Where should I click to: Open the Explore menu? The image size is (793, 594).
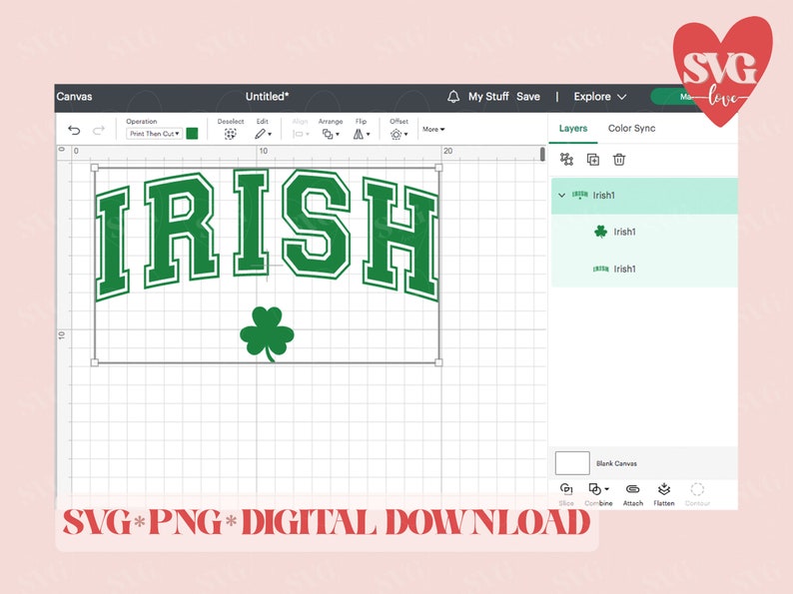pos(600,97)
